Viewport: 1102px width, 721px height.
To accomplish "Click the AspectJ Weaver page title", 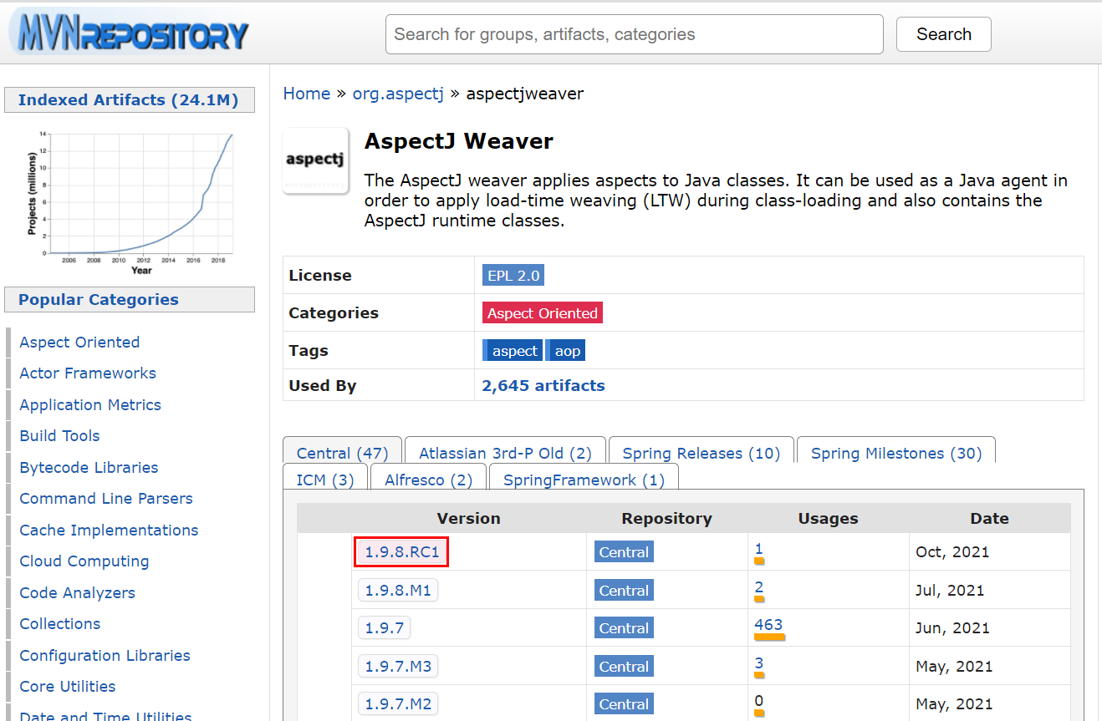I will pos(459,141).
